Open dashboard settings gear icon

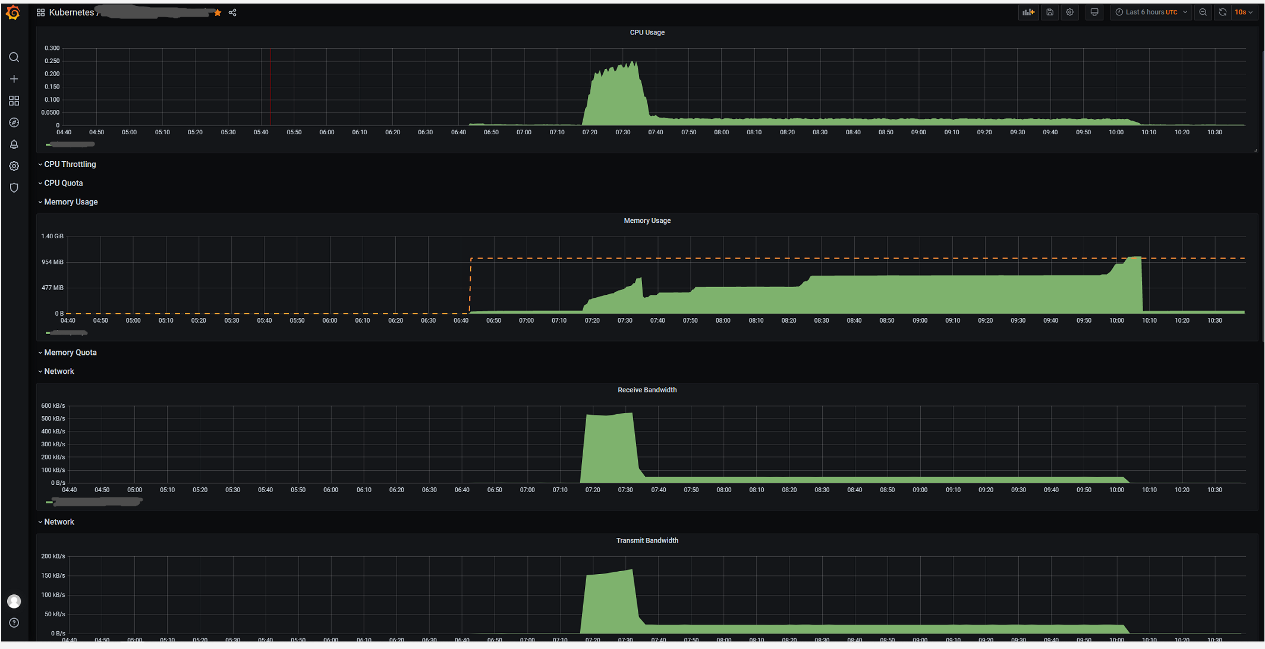pos(1070,12)
